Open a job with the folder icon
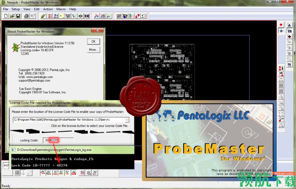The image size is (296, 189). coord(12,16)
